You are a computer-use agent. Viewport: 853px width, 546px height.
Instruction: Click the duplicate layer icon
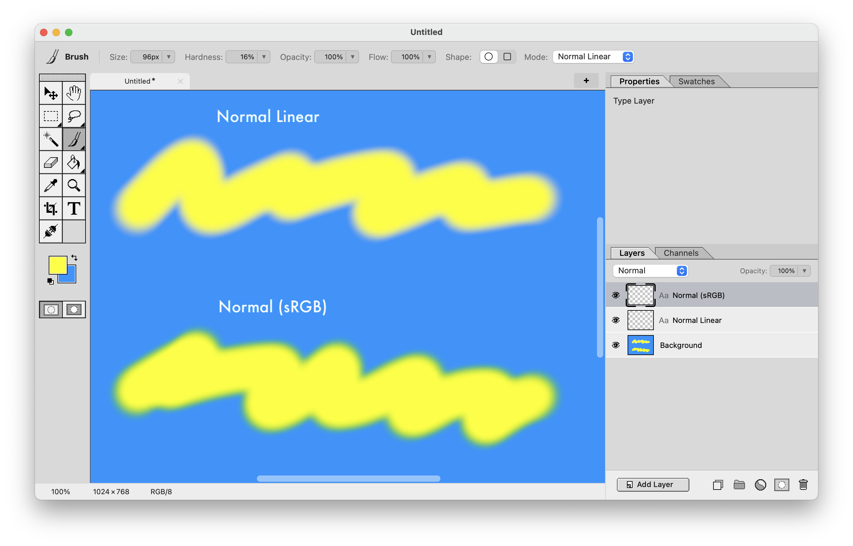(x=717, y=485)
